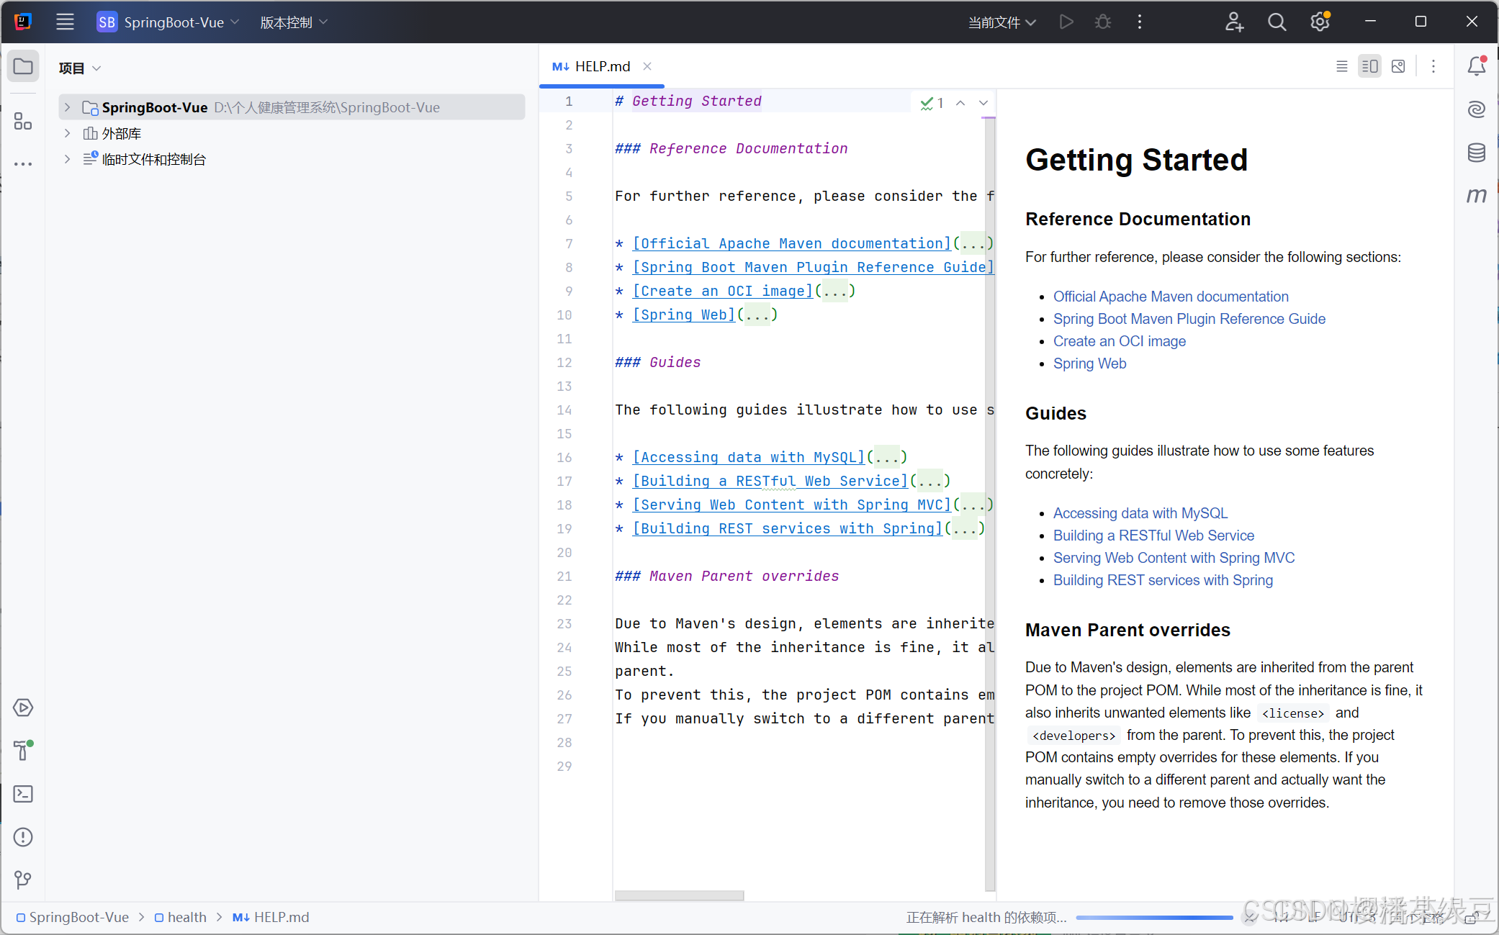Open the main hamburger menu

(x=65, y=22)
